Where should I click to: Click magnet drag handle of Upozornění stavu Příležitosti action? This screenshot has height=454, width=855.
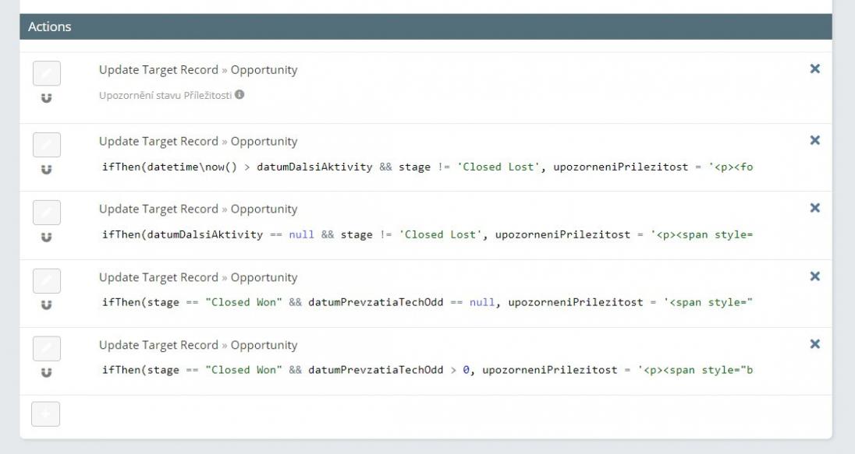pyautogui.click(x=46, y=99)
